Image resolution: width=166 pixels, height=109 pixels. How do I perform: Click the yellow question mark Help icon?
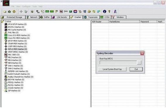point(109,11)
